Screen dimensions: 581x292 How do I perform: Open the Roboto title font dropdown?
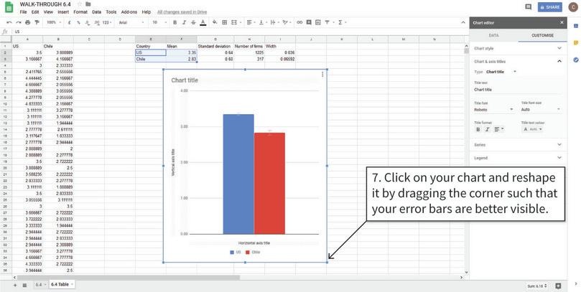494,110
